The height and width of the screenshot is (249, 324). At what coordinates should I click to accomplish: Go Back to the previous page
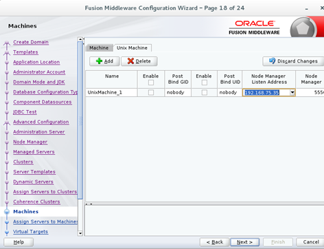215,242
